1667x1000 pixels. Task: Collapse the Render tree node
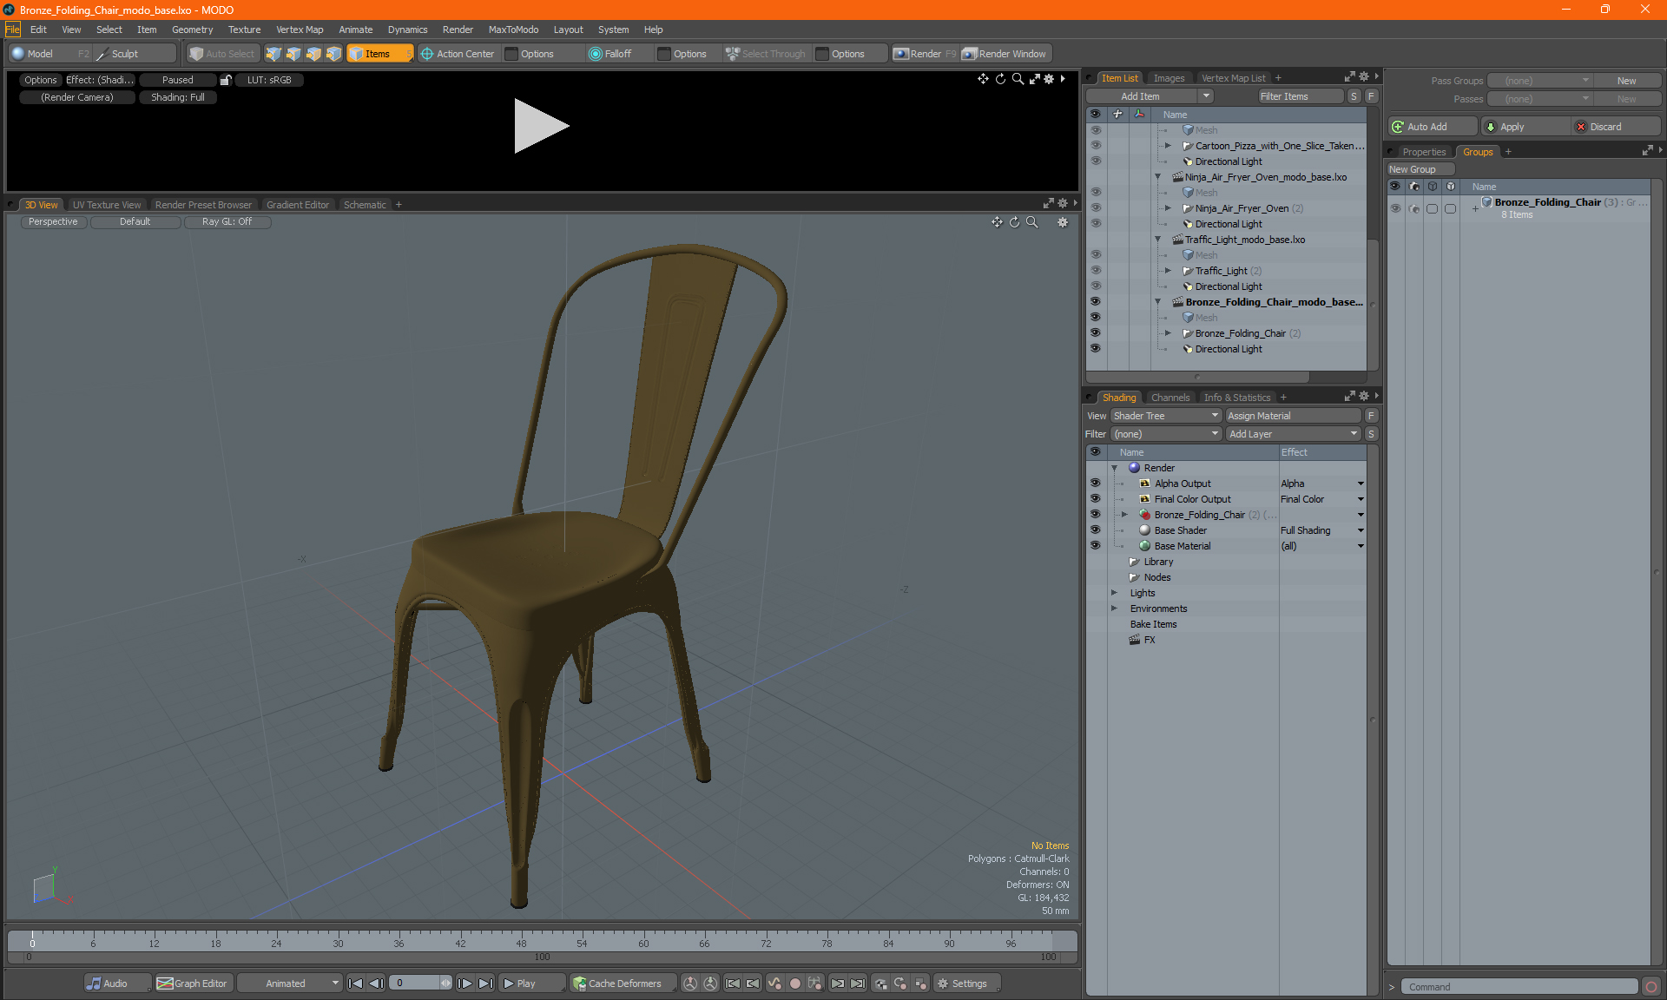1114,468
